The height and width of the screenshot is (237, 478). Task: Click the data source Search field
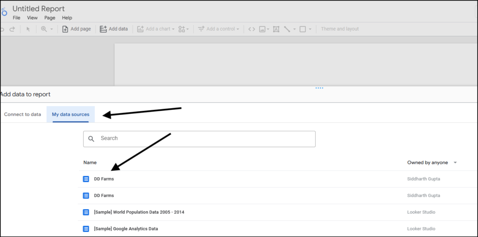pyautogui.click(x=199, y=139)
